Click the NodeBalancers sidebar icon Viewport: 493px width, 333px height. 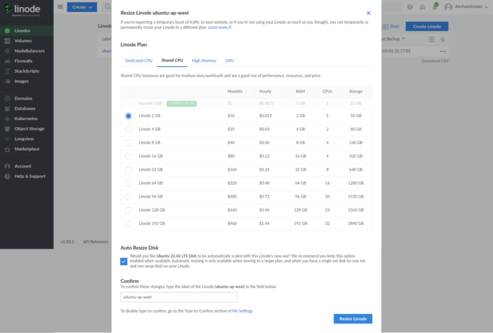click(x=7, y=51)
